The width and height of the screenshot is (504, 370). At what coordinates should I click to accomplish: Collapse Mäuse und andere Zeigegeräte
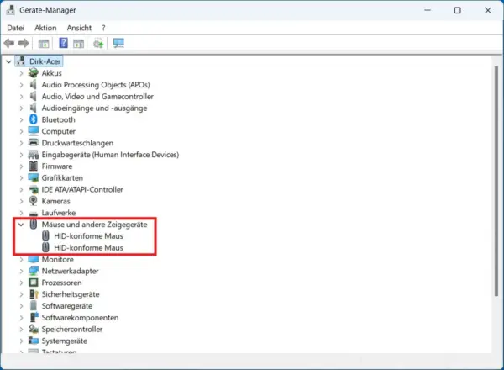tap(21, 225)
